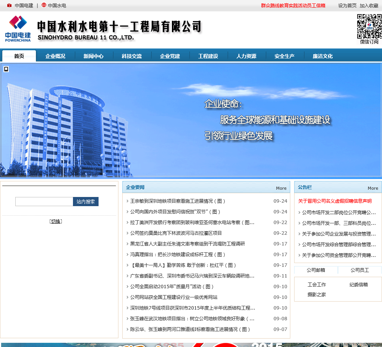This screenshot has width=382, height=347.
Task: Open 科技交流 menu item
Action: [x=132, y=56]
